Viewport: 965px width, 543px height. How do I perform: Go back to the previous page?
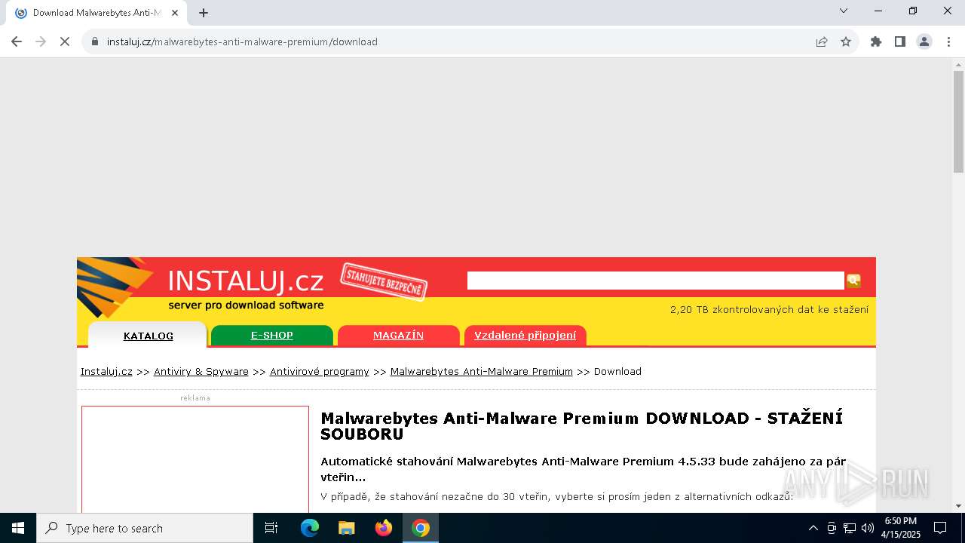point(17,41)
